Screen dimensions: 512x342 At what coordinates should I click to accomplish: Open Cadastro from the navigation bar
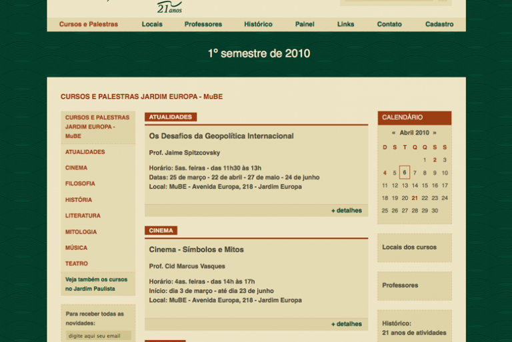coord(439,25)
